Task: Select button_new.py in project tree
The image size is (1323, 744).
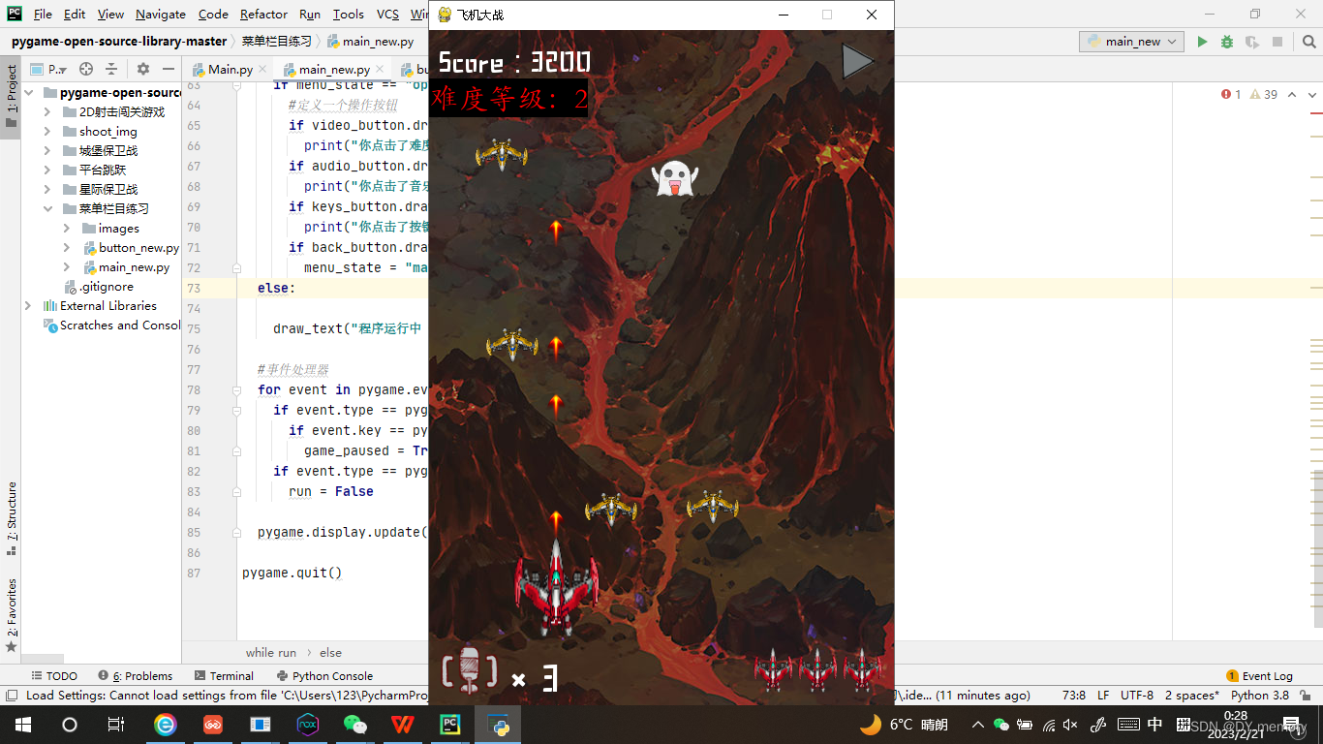Action: (138, 248)
